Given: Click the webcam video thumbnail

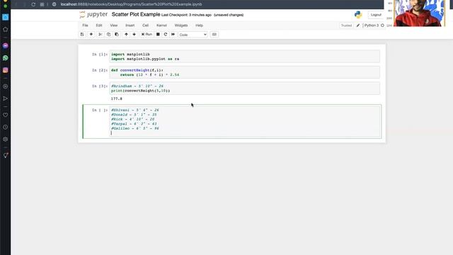Looking at the screenshot, I should coord(419,13).
